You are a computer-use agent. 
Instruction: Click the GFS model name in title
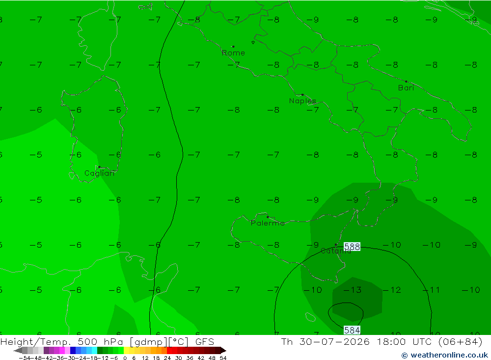tap(205, 341)
